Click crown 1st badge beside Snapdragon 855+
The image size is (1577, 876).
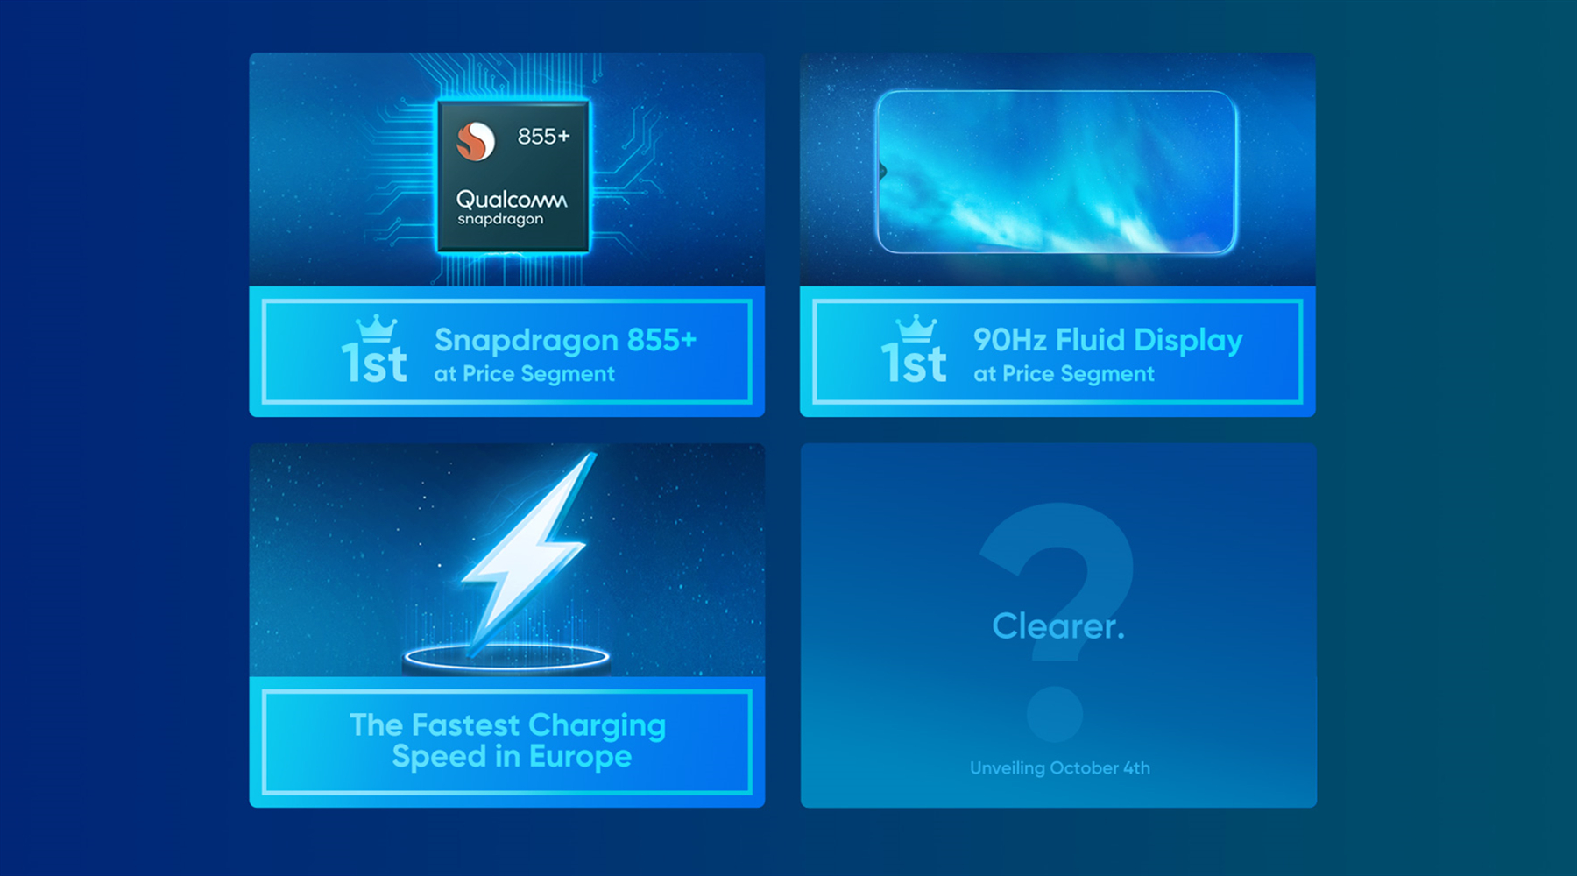click(x=374, y=351)
